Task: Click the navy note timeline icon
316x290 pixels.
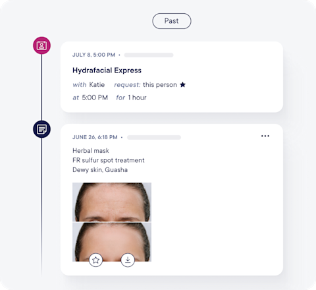Action: [41, 129]
